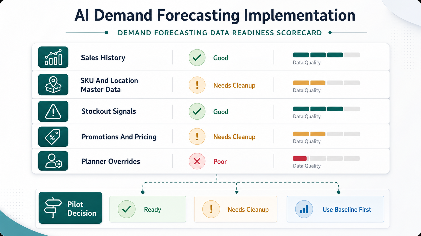421x236 pixels.
Task: Click 'Needs Cleanup' status in SKU row
Action: pos(234,86)
